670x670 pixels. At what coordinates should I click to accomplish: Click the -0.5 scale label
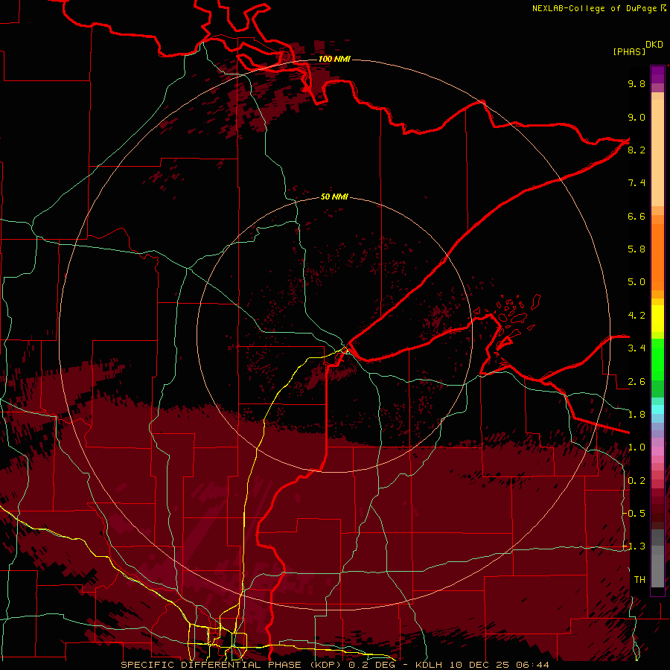(x=634, y=514)
